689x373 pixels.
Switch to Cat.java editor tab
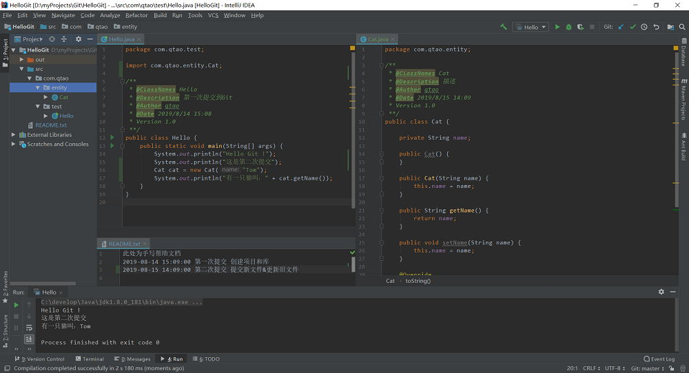(378, 39)
